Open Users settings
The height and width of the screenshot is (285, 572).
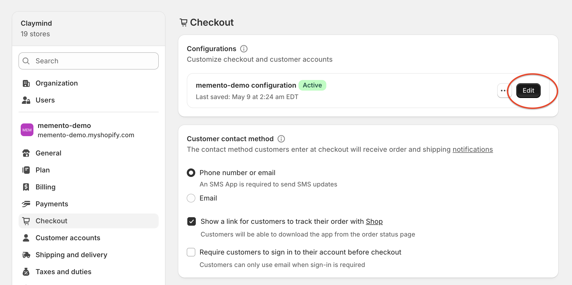click(x=89, y=100)
